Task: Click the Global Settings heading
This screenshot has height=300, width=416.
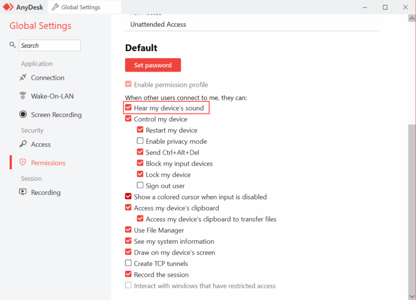Action: (40, 26)
